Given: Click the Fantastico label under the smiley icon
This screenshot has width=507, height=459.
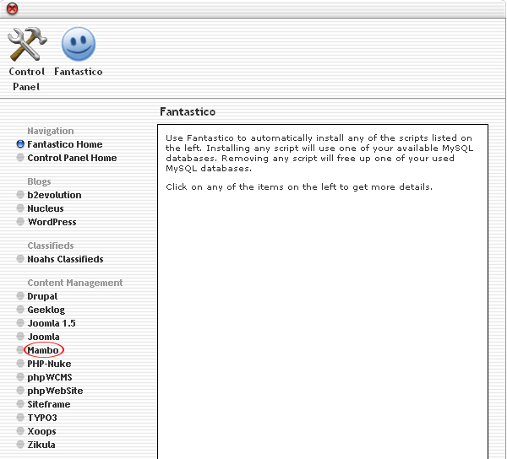Looking at the screenshot, I should point(79,72).
